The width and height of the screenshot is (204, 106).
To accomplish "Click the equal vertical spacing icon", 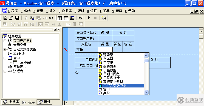I will 59,24.
